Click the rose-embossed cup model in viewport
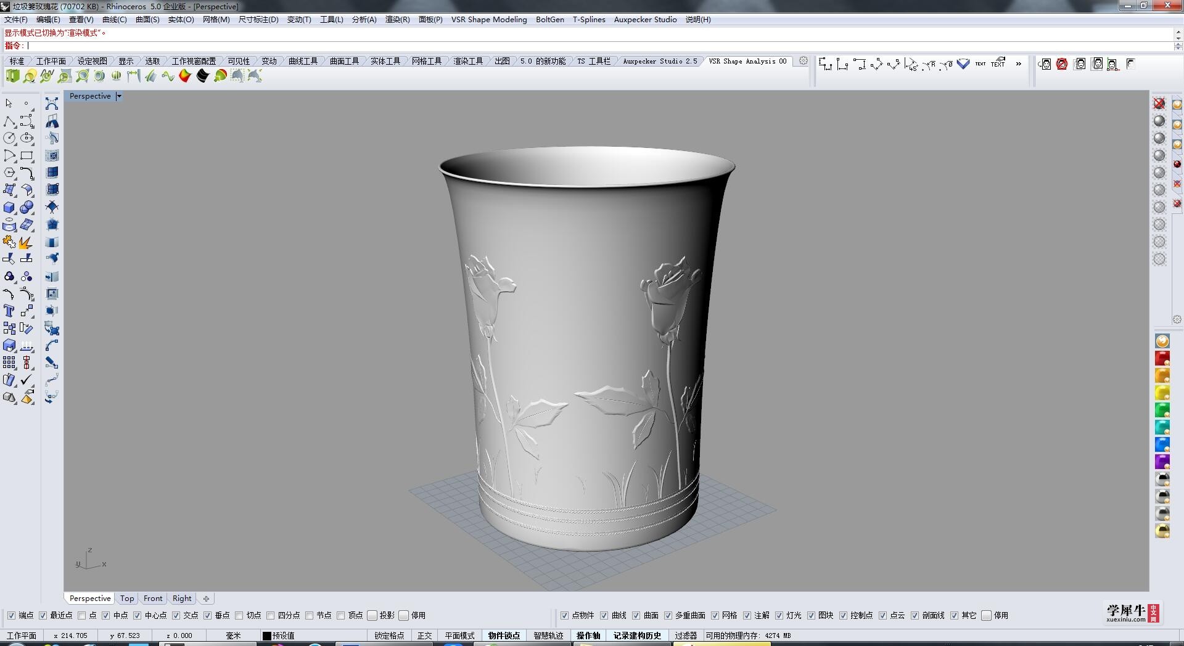The width and height of the screenshot is (1184, 646). [x=586, y=348]
